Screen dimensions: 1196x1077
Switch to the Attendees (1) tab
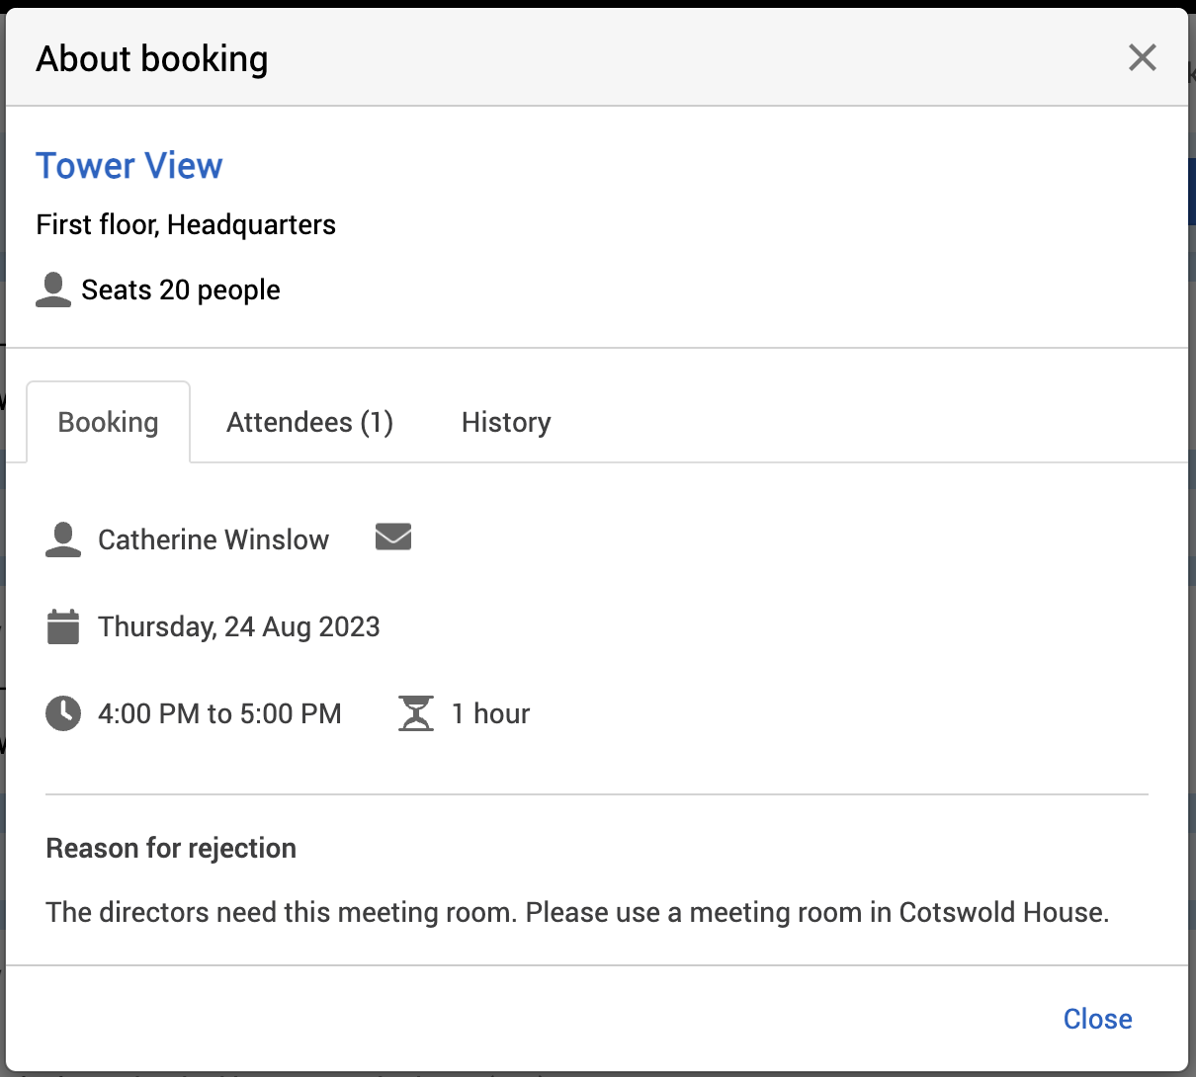coord(309,423)
